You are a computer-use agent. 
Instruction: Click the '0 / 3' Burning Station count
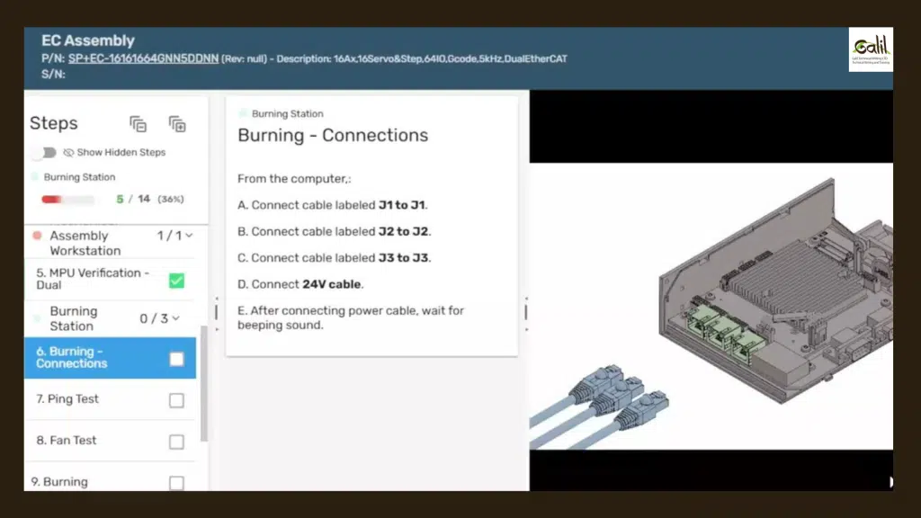click(154, 318)
